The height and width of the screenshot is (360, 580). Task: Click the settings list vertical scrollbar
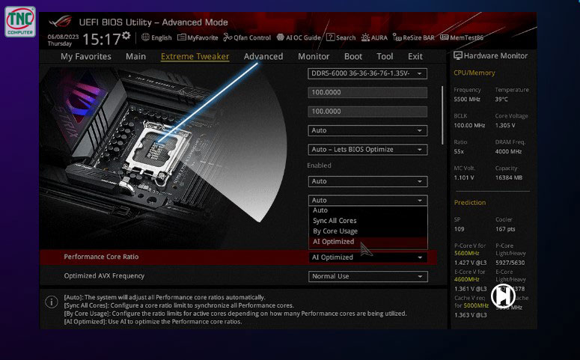tap(442, 115)
